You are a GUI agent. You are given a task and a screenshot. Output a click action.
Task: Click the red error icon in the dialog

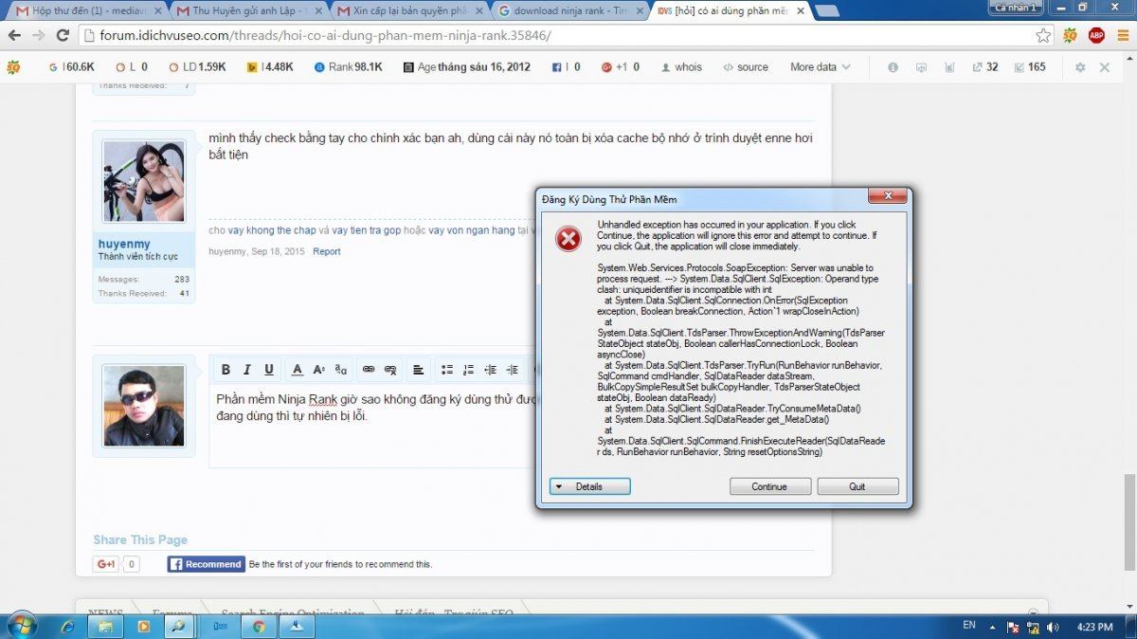click(568, 239)
